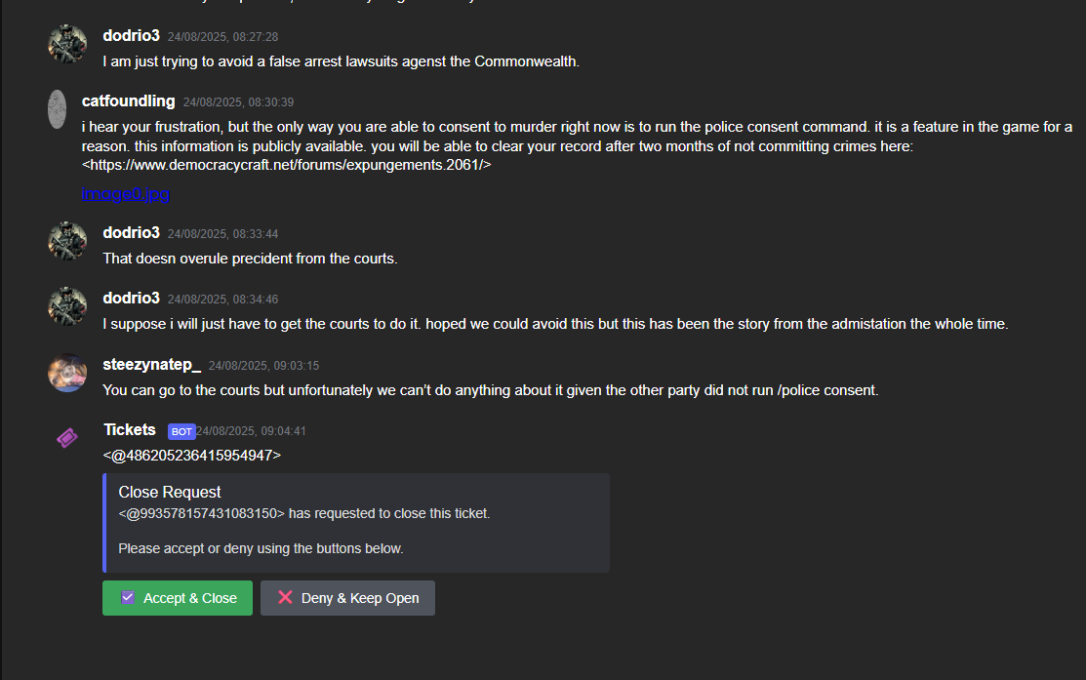Click the 09:03:15 timestamp on steezynatep_ message
1086x680 pixels.
(263, 366)
